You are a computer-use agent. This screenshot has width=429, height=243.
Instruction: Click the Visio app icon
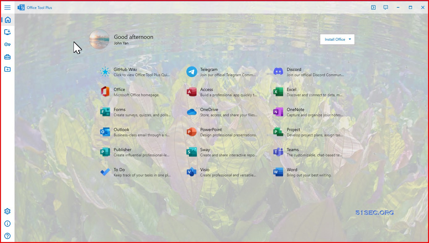point(192,172)
